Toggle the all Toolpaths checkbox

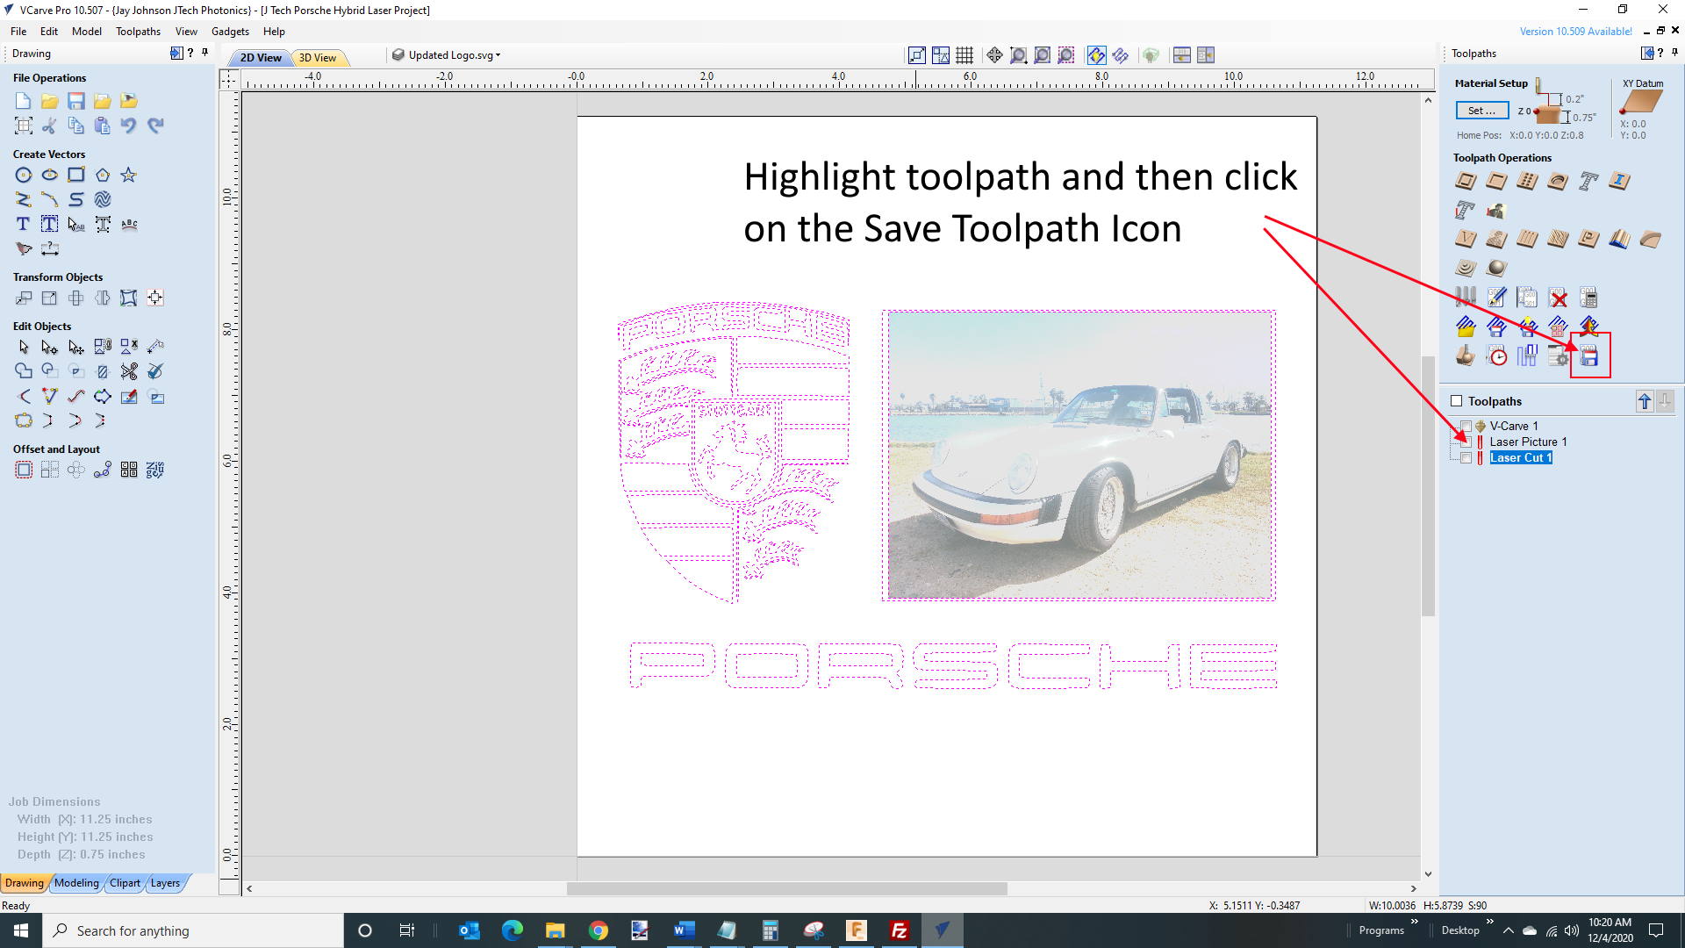[1457, 401]
